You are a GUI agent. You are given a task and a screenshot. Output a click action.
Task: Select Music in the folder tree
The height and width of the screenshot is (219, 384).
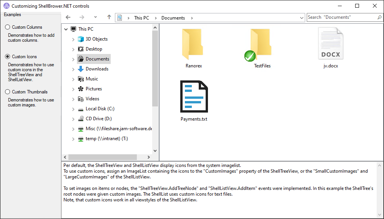91,79
